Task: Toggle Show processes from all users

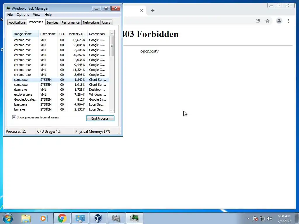Action: (x=14, y=117)
